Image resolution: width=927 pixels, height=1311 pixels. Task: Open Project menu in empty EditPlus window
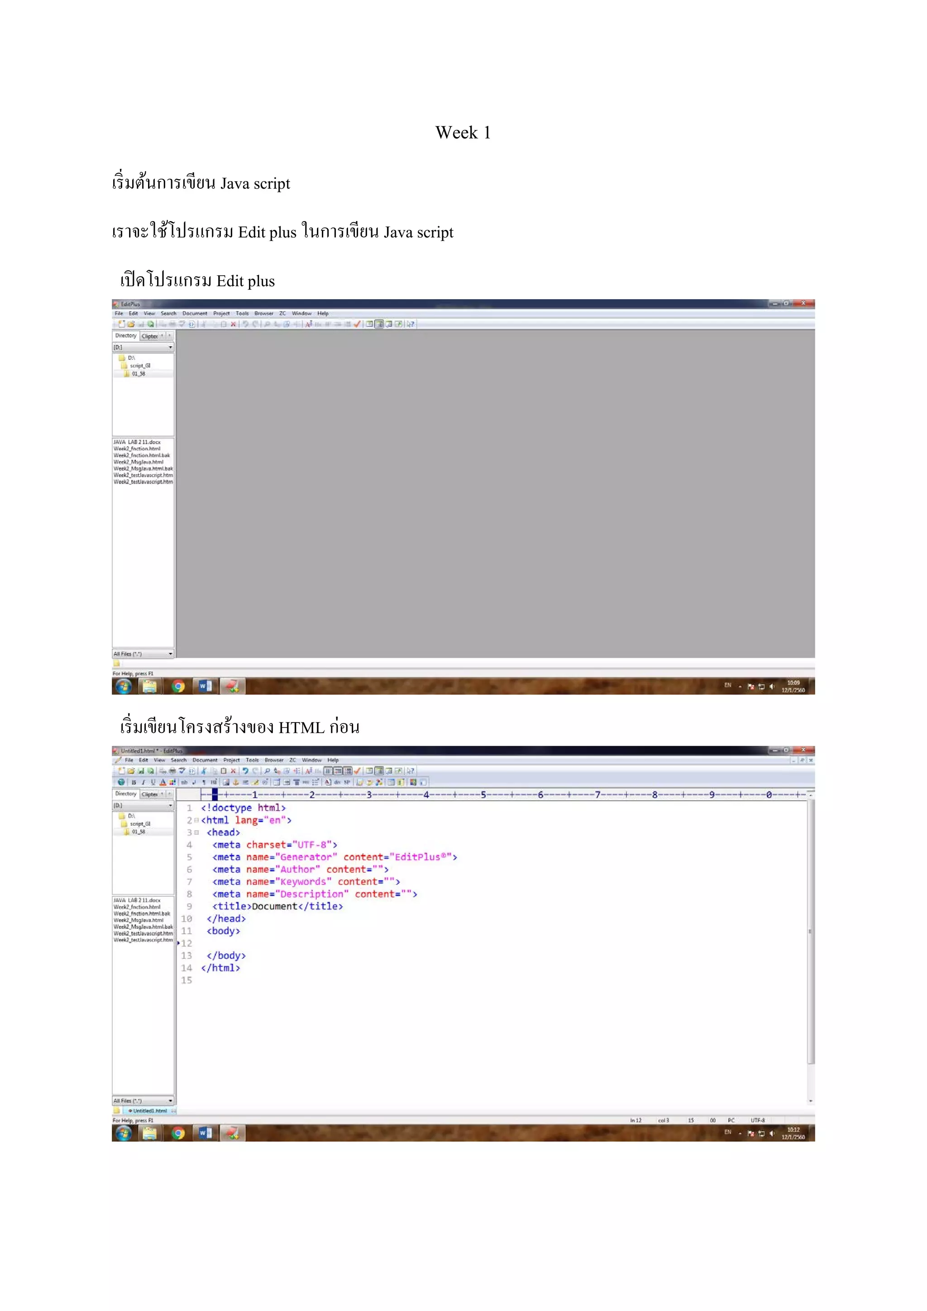click(x=221, y=313)
